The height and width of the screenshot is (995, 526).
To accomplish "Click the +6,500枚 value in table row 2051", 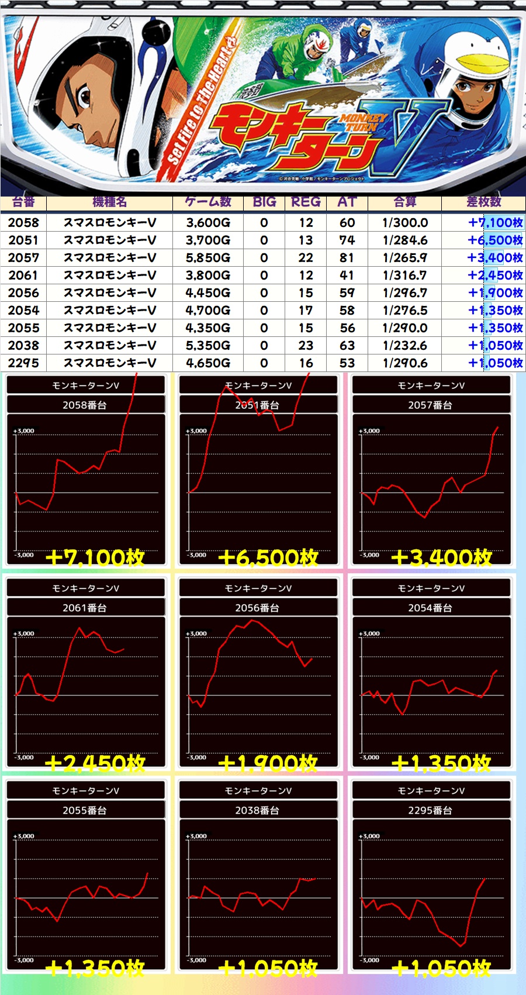I will [494, 240].
